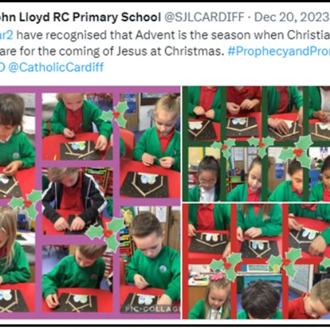
Task: Click the girl with glasses photo
Action: [x=205, y=174]
